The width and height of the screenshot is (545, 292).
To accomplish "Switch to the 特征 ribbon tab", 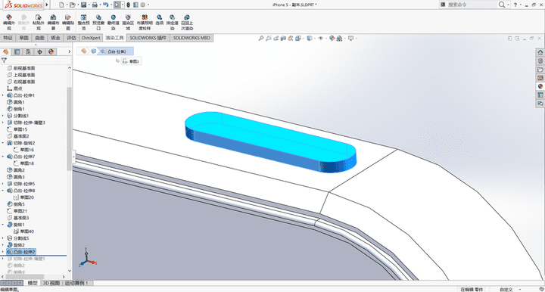I will [x=8, y=38].
